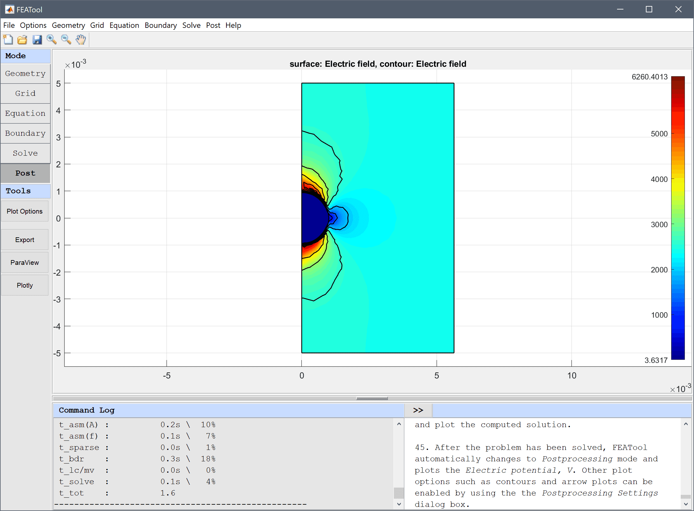
Task: Click the t_tot 1.6 line in log
Action: click(x=117, y=493)
